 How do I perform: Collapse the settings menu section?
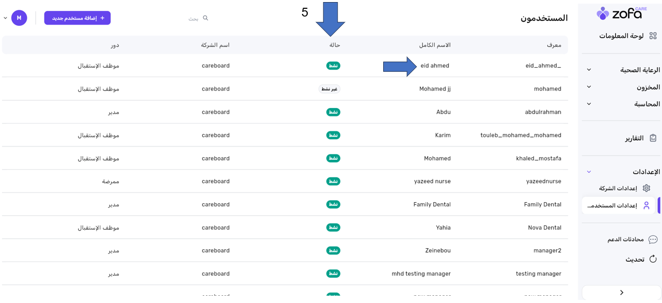coord(589,172)
